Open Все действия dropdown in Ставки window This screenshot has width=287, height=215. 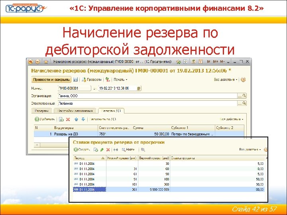coord(250,150)
